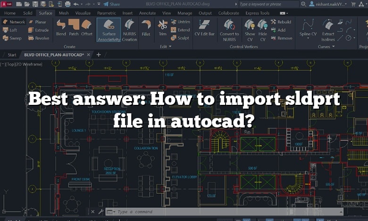Open the Visualize ribbon tab
Viewport: 368px width, 221px height.
click(x=83, y=13)
